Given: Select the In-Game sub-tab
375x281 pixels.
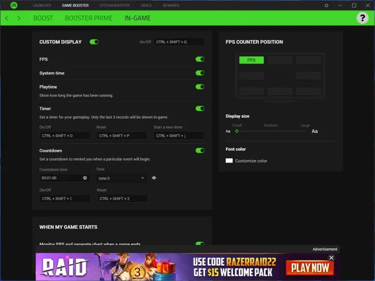Looking at the screenshot, I should 137,18.
